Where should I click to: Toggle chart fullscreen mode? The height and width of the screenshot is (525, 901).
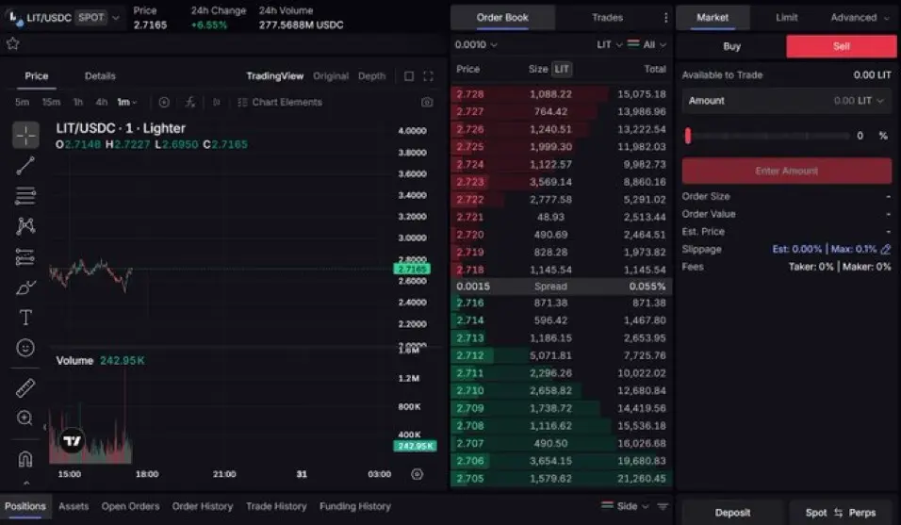click(x=428, y=75)
